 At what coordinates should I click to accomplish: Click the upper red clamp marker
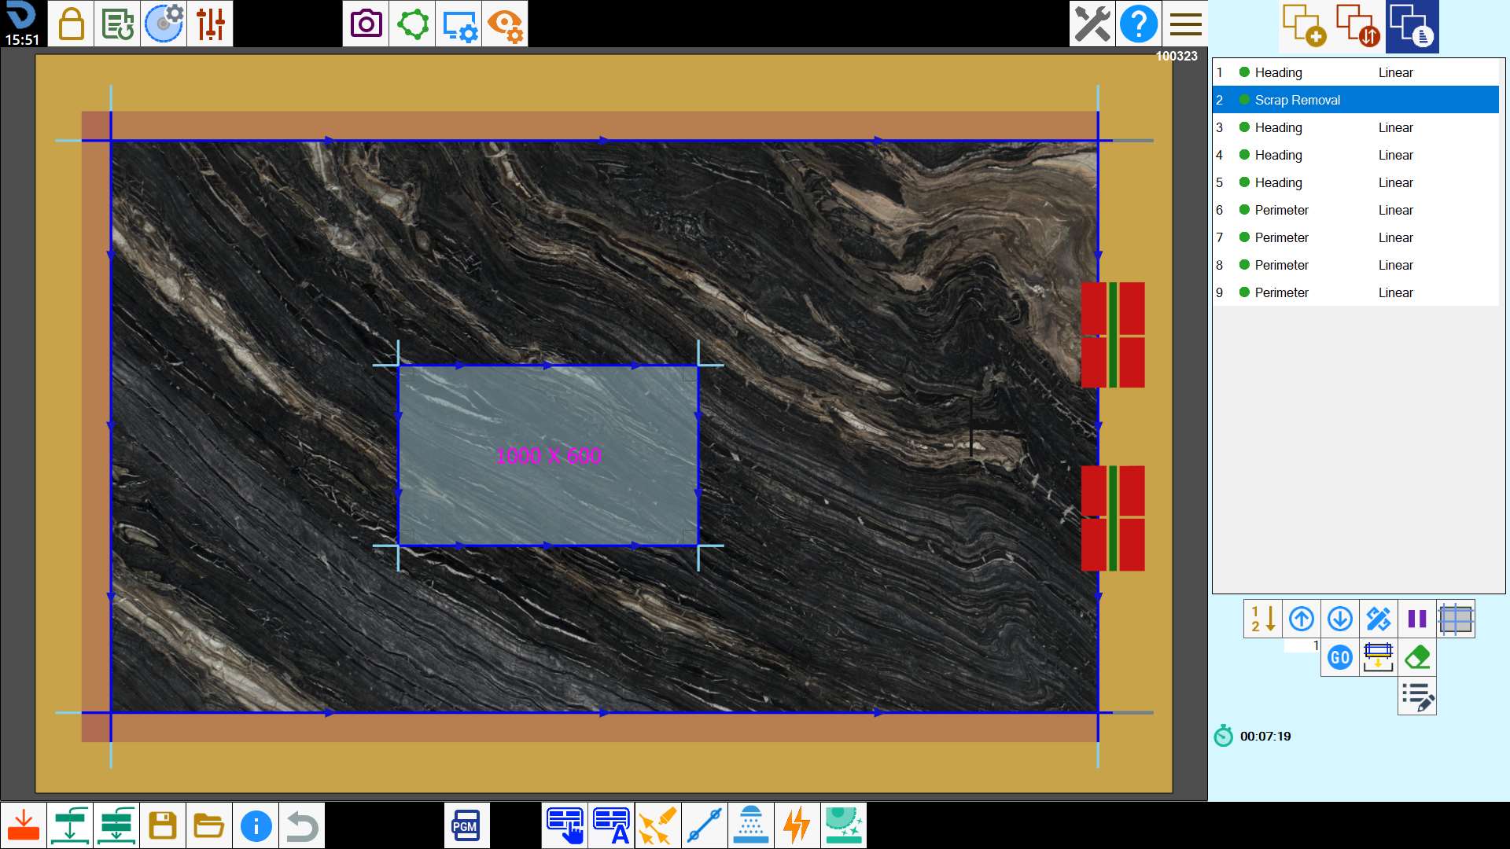(x=1113, y=335)
